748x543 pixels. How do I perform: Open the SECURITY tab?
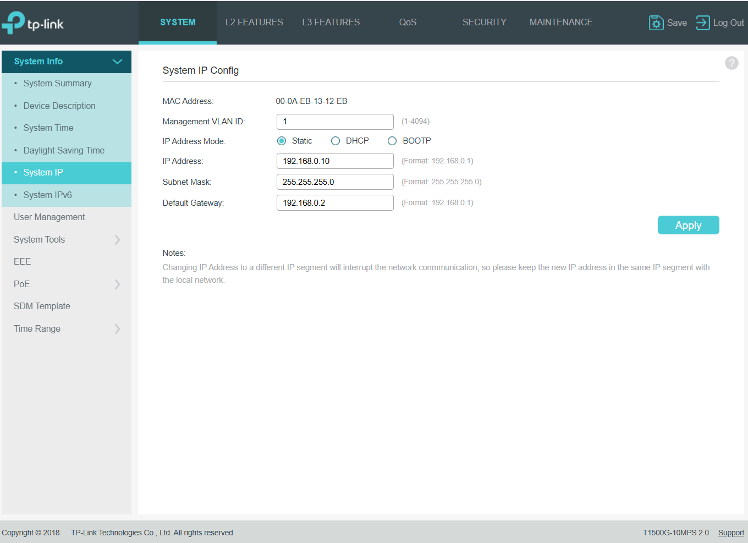click(x=484, y=23)
